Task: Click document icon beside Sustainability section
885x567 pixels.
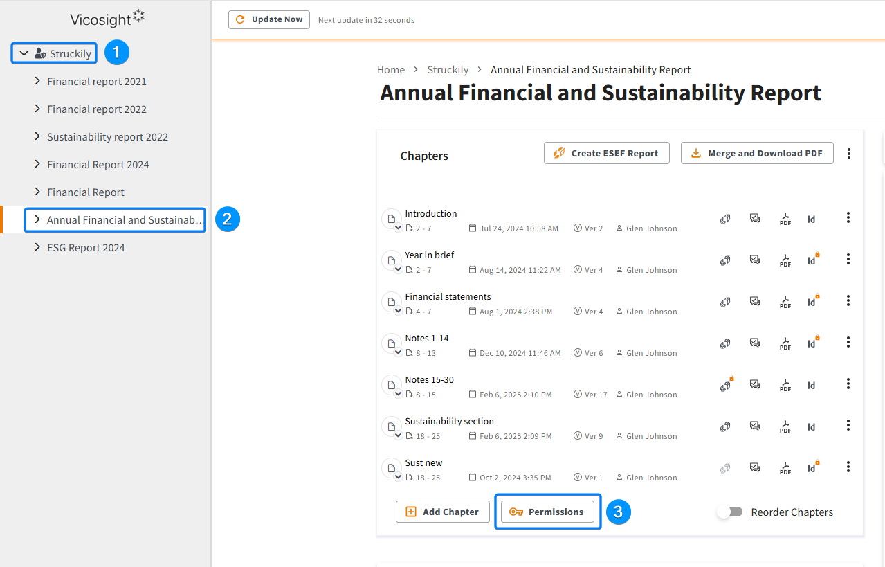Action: (x=391, y=426)
